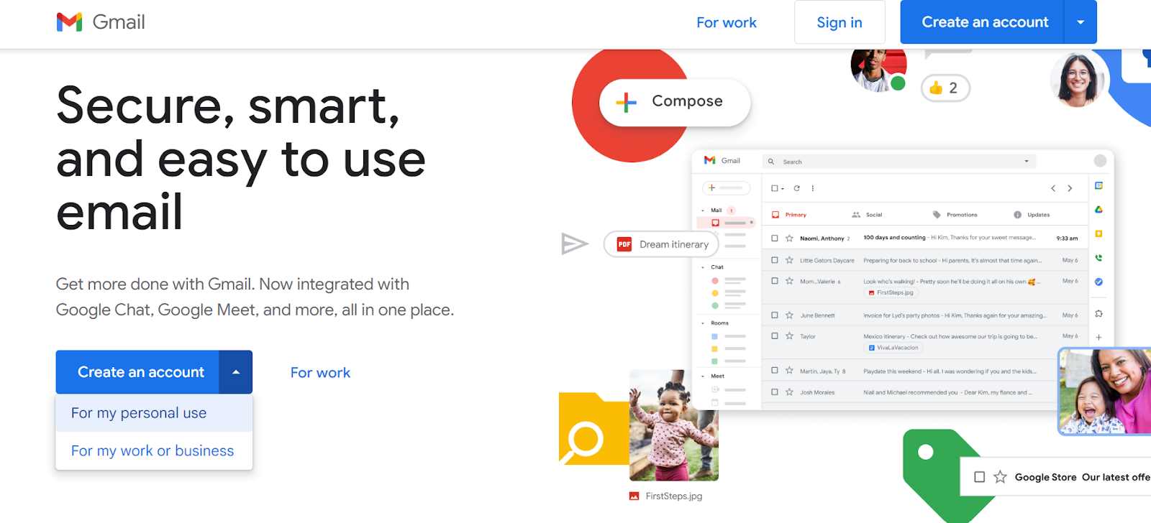This screenshot has width=1151, height=523.
Task: Click the Search field in the Gmail preview
Action: pyautogui.click(x=899, y=162)
